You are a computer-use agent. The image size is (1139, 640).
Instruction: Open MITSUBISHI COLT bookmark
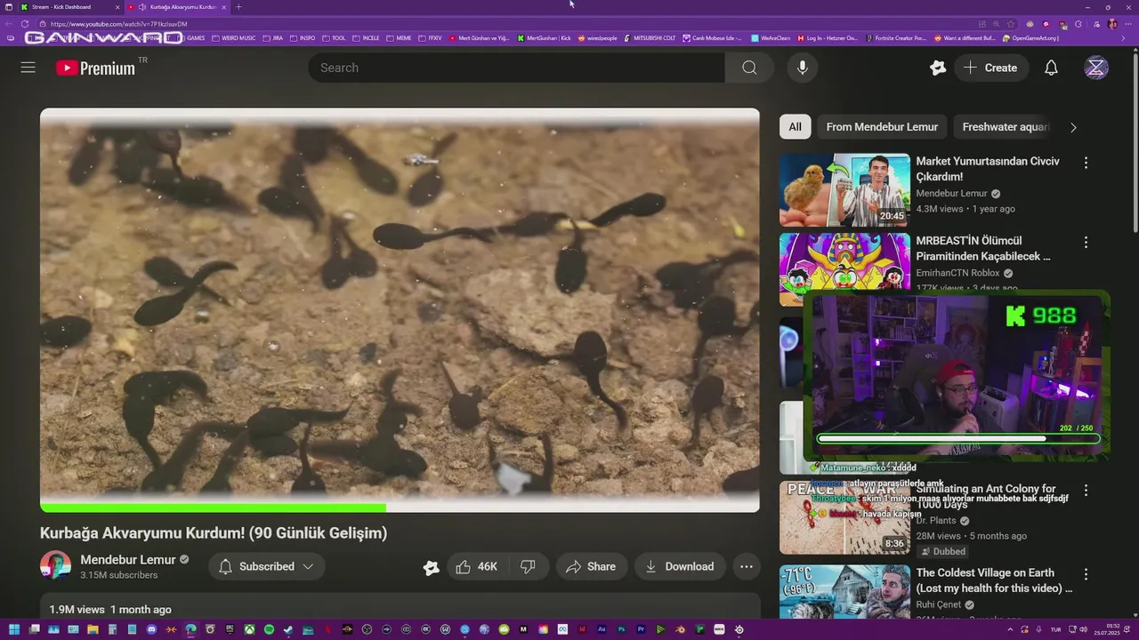coord(651,38)
